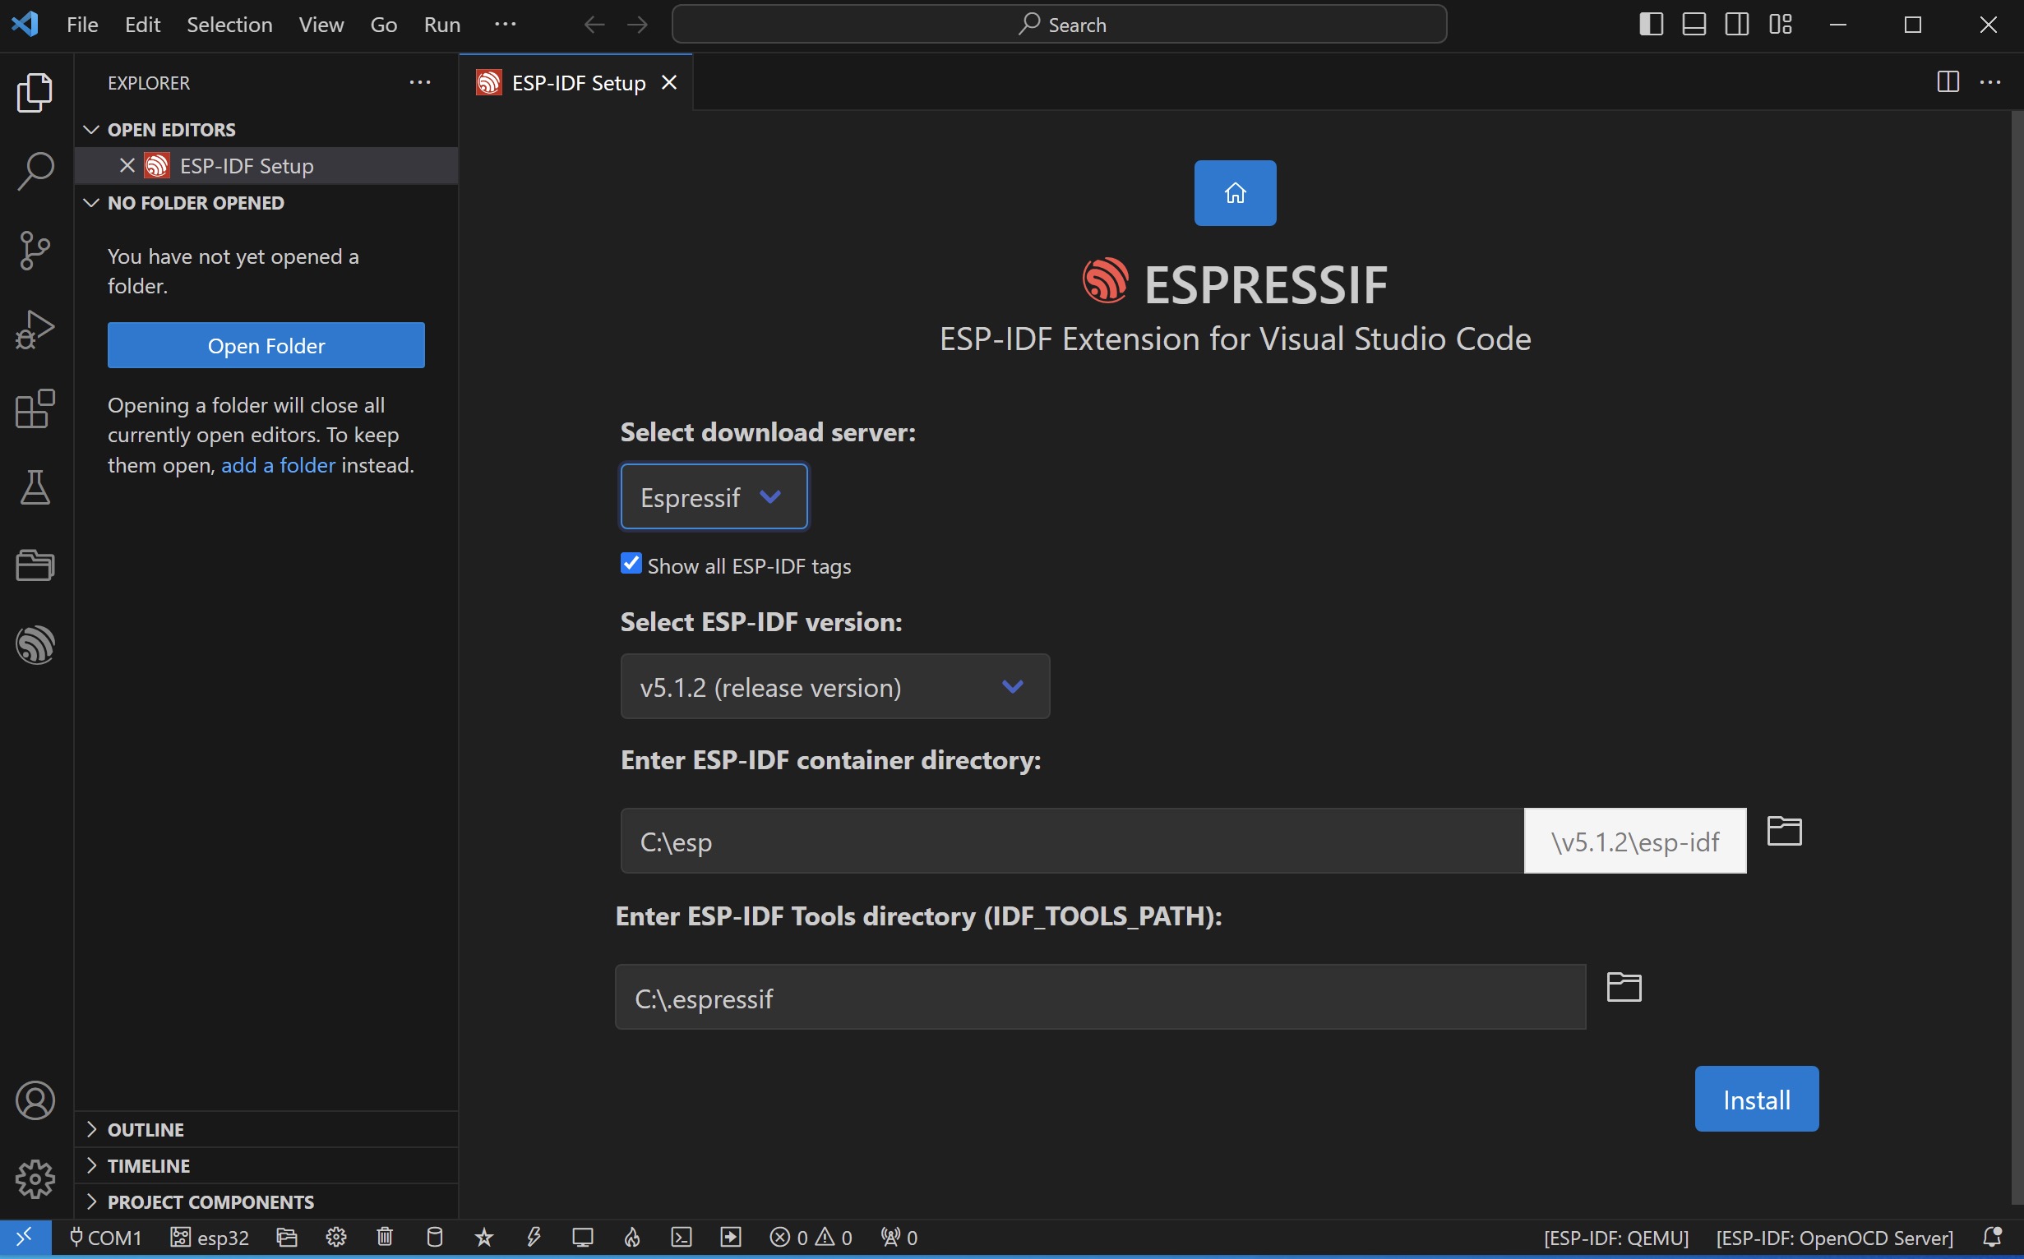
Task: Click the full clean trash status icon
Action: (385, 1238)
